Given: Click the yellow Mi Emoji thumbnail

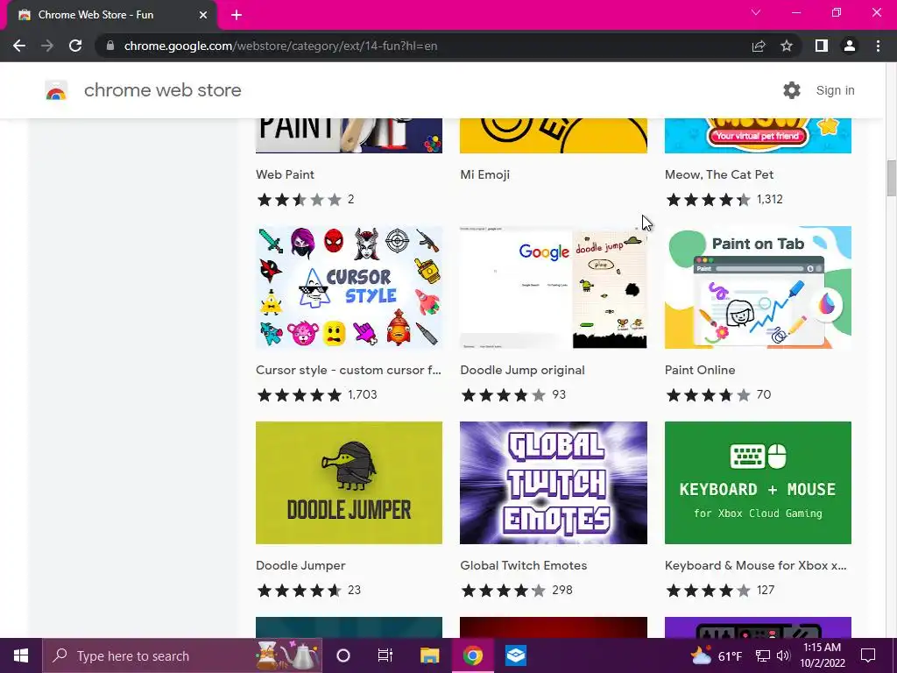Looking at the screenshot, I should pyautogui.click(x=554, y=136).
